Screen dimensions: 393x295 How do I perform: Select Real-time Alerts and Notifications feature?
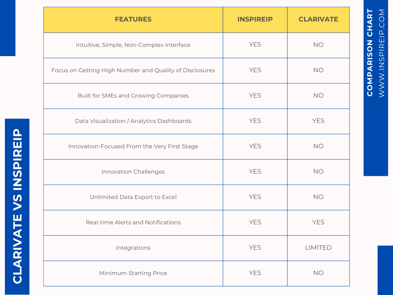tap(133, 222)
